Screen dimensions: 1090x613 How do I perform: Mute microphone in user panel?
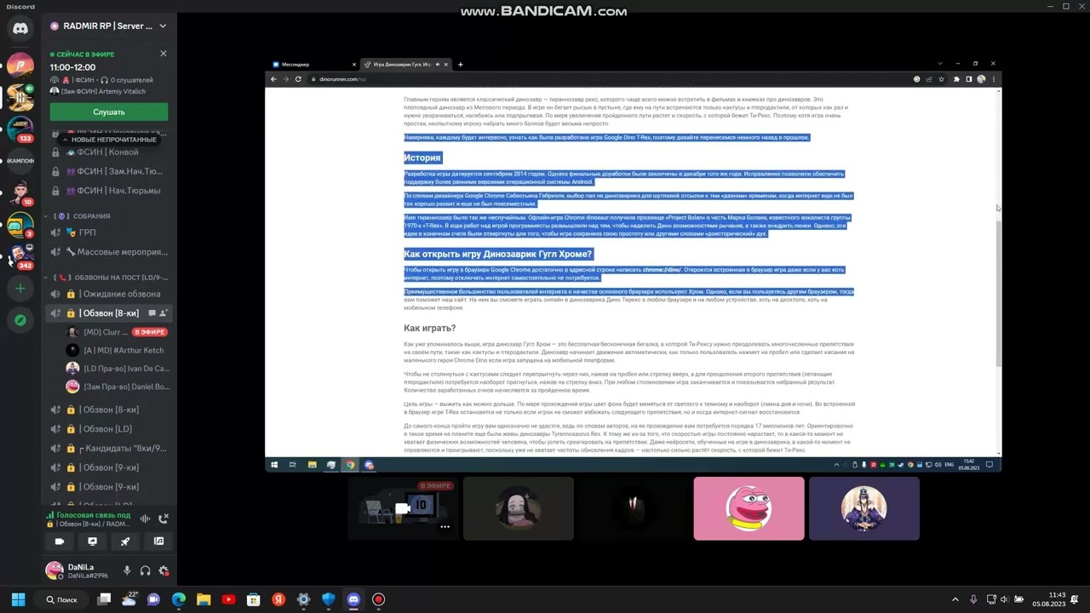(x=127, y=570)
